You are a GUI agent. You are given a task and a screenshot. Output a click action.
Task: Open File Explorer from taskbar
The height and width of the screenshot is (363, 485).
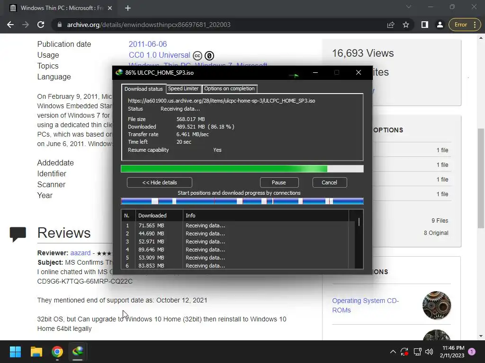pos(36,352)
